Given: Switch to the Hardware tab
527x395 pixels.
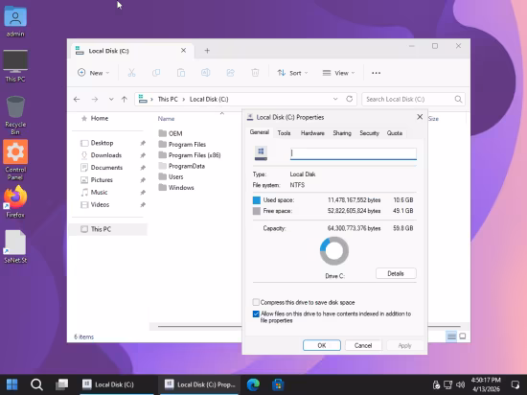Looking at the screenshot, I should [x=312, y=133].
